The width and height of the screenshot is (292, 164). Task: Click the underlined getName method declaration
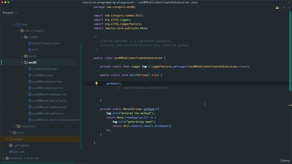pyautogui.click(x=149, y=109)
